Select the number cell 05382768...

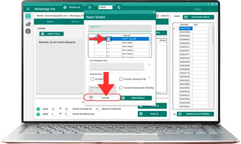(186, 28)
